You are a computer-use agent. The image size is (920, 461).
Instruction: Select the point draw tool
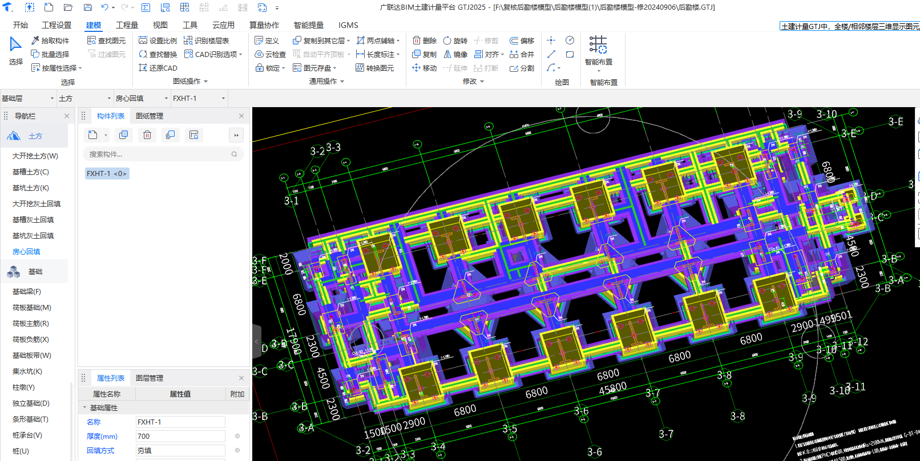tap(551, 40)
